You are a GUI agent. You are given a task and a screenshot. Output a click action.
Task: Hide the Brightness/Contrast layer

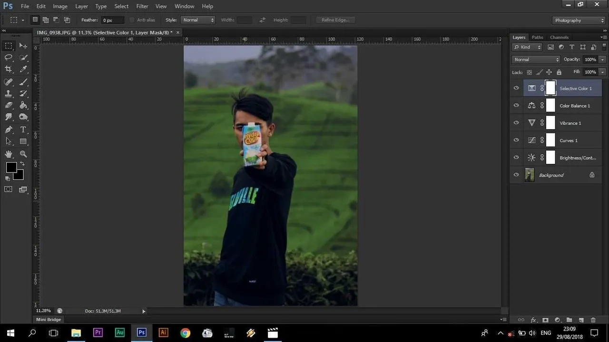(516, 158)
